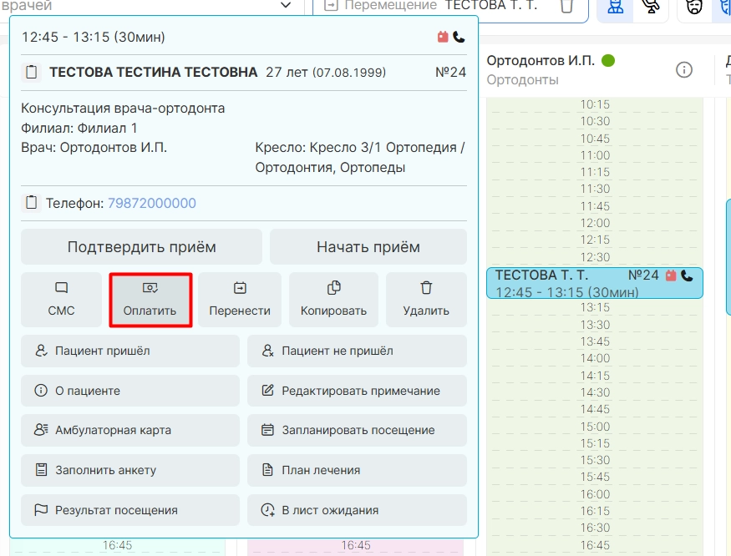Click the Консультация врача-ортодонта text
This screenshot has height=556, width=731.
pyautogui.click(x=123, y=109)
